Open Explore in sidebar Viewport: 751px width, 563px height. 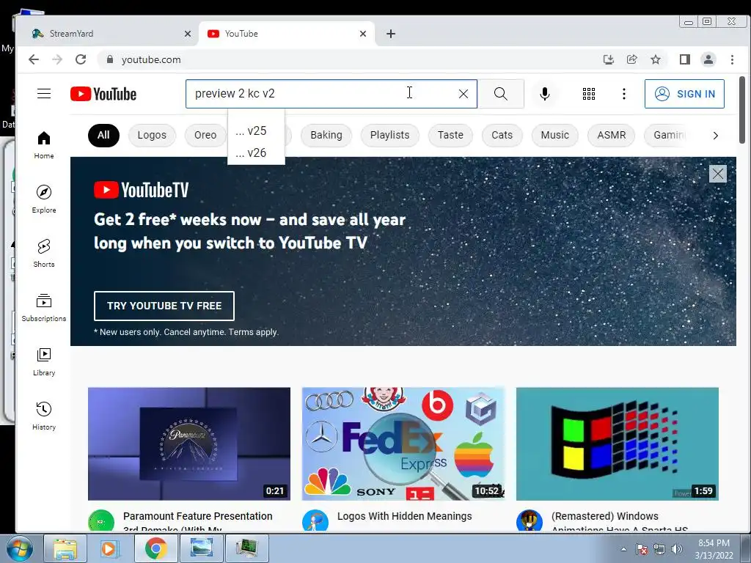[43, 199]
